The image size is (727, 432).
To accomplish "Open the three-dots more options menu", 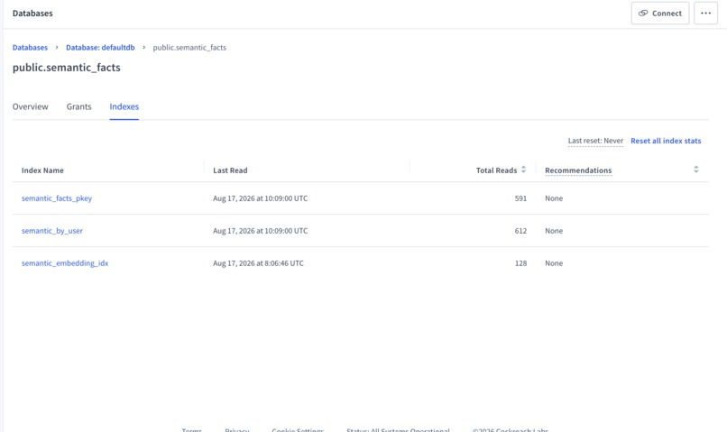I will [705, 14].
